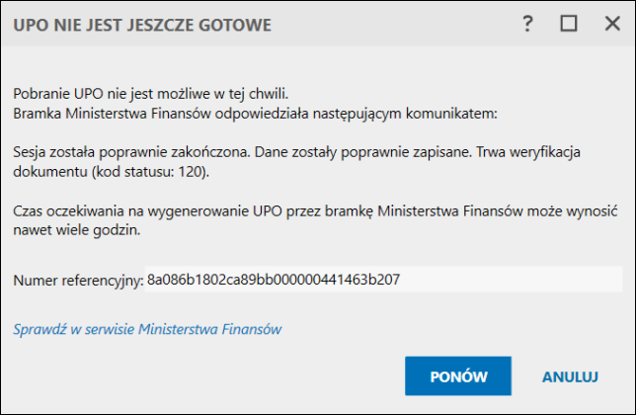Click the 'Bramka Ministerstwa Finansów odpowiedziała' text line
The image size is (636, 415).
(x=255, y=114)
